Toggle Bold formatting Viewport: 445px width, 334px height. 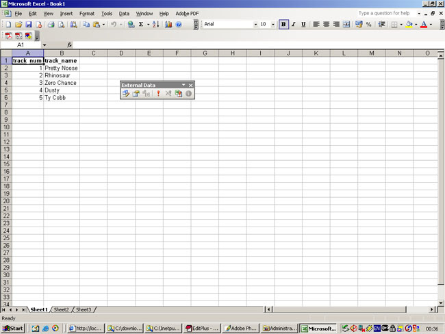point(283,25)
